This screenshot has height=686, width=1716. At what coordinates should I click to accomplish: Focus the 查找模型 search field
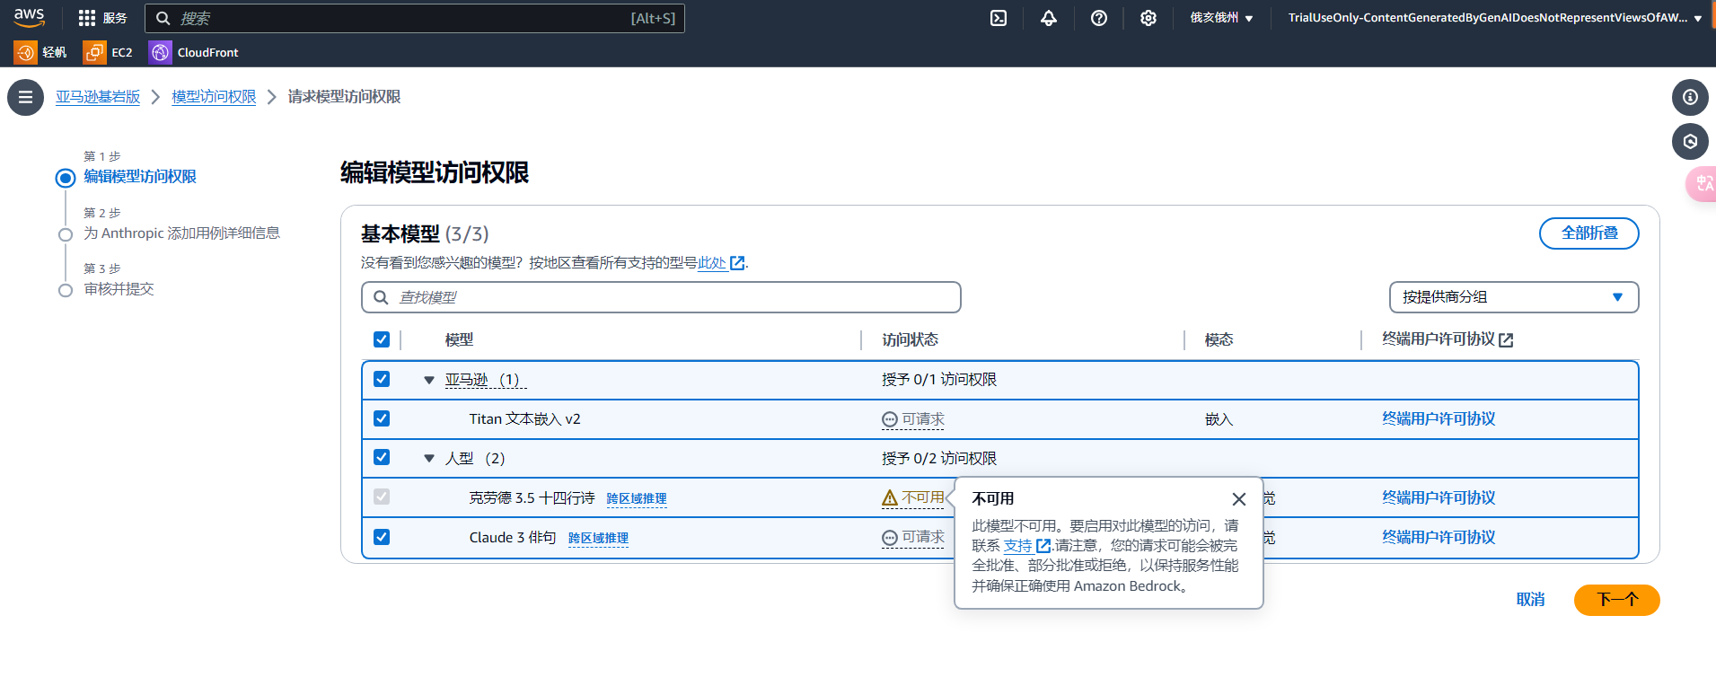tap(661, 297)
